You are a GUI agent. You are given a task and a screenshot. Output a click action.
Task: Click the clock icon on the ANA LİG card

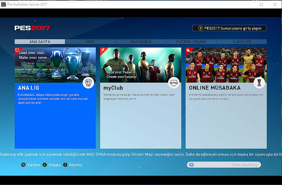pyautogui.click(x=17, y=50)
